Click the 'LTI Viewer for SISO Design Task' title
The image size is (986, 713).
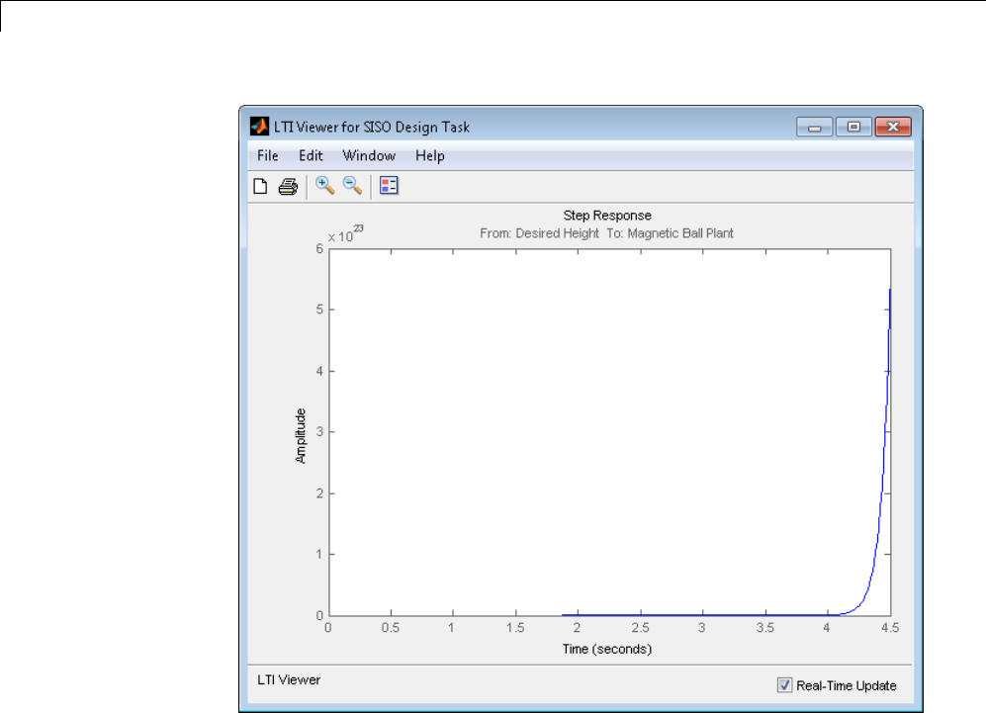point(372,127)
